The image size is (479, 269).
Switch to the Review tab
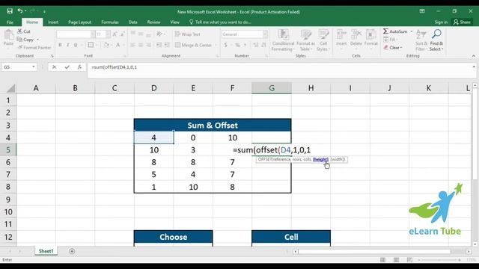tap(153, 22)
